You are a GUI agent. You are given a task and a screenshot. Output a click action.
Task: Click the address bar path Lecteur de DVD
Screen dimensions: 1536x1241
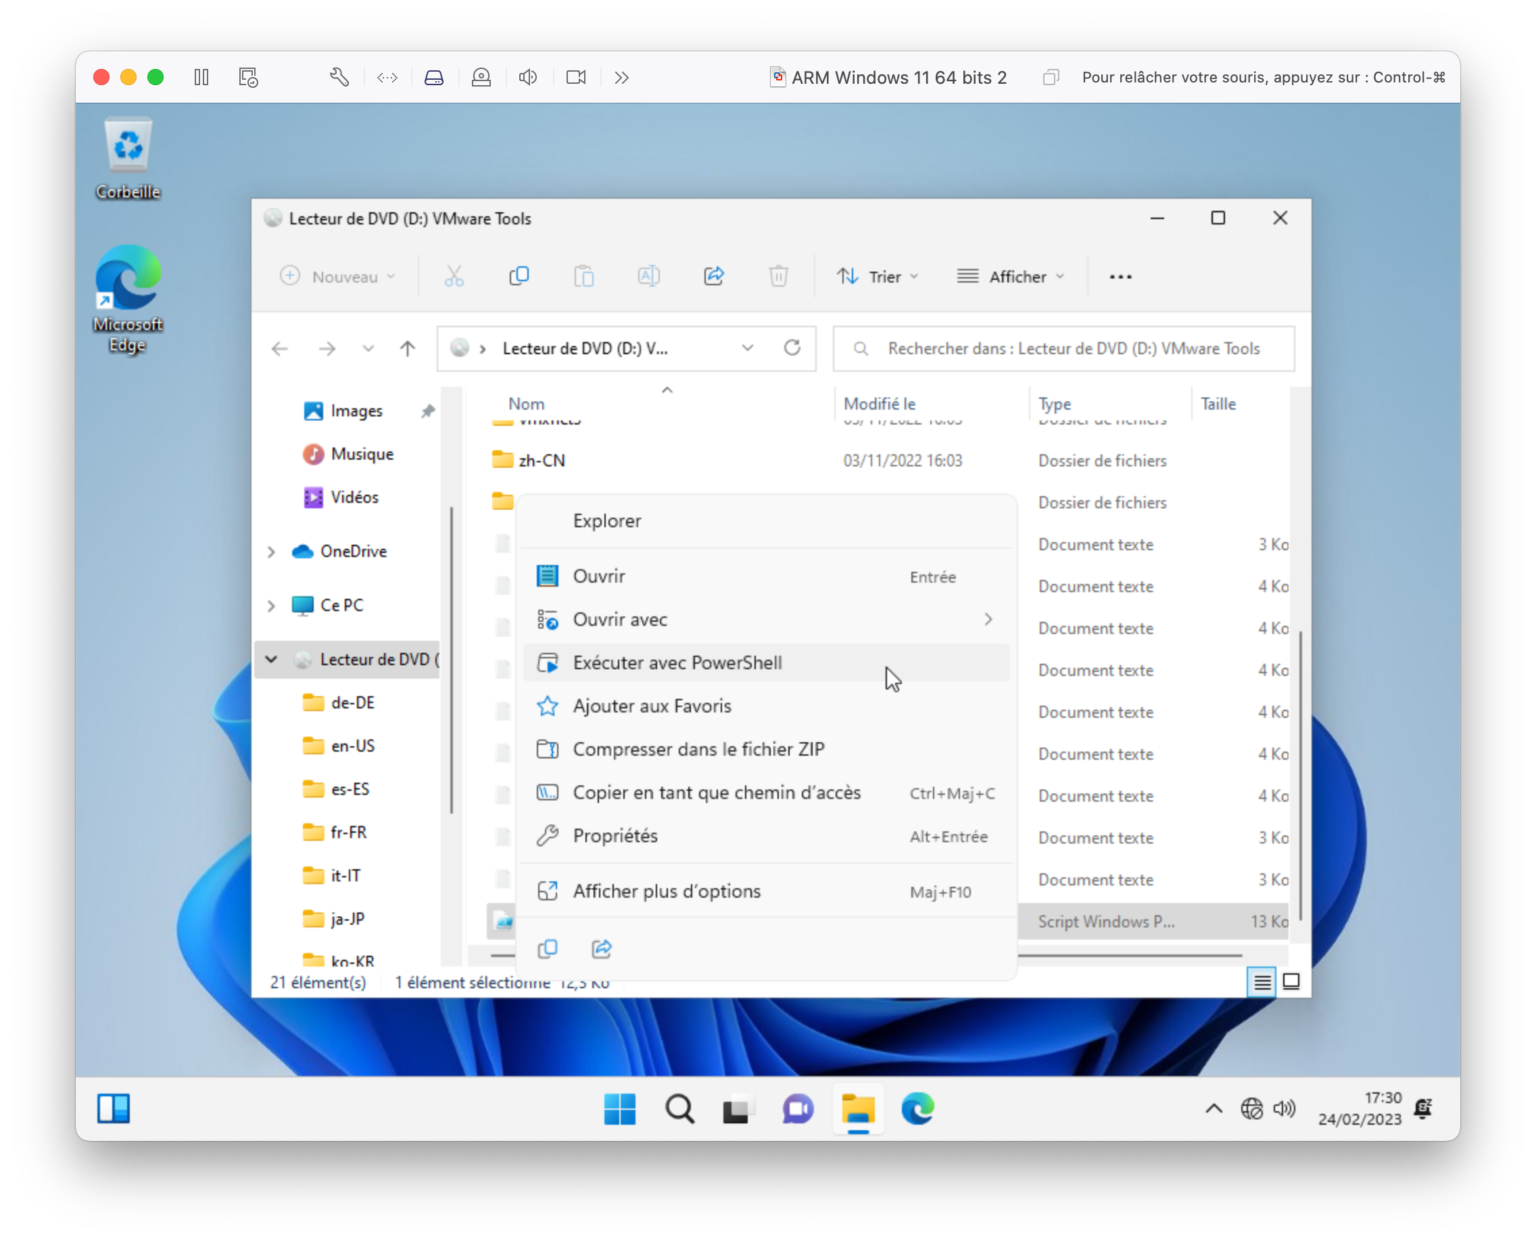tap(585, 349)
